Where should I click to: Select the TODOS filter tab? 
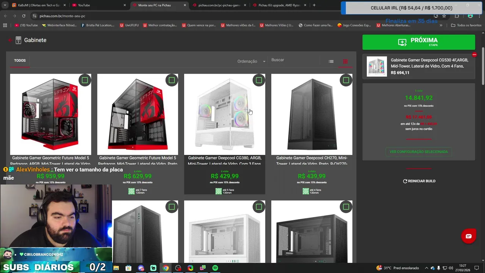[x=20, y=61]
